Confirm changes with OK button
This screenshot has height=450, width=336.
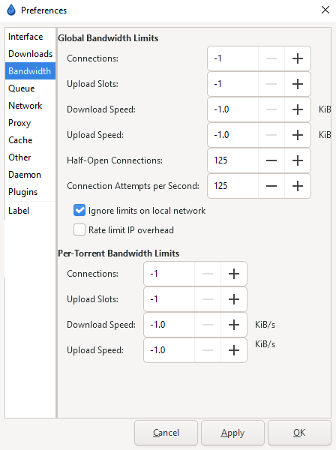tap(299, 433)
